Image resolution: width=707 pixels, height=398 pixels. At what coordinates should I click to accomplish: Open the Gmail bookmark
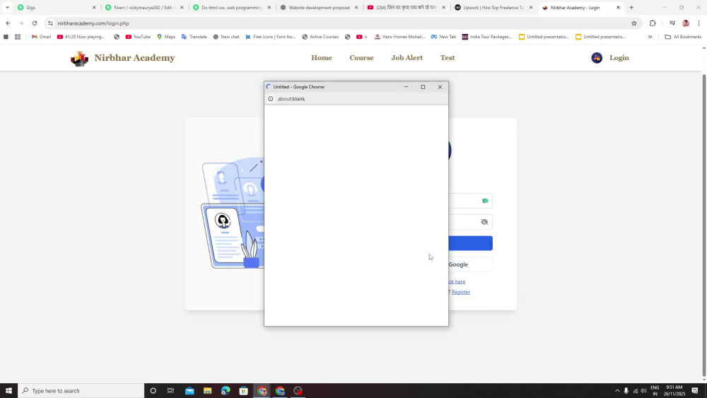point(41,37)
